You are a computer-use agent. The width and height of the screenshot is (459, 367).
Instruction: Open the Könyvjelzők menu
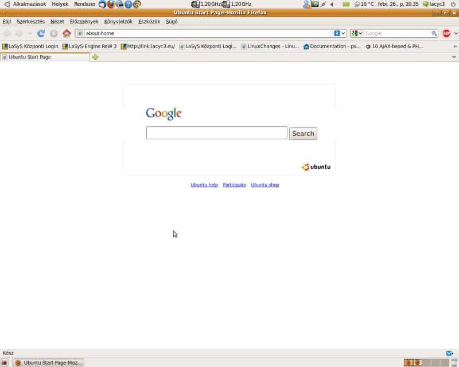point(118,22)
